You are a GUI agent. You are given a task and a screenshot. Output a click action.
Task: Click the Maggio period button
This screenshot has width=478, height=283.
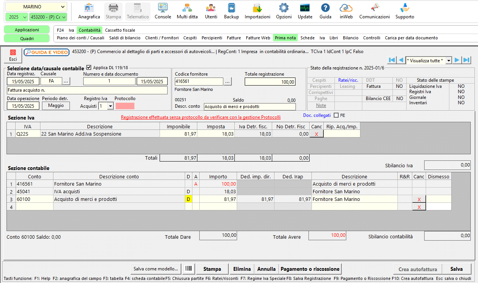point(56,106)
